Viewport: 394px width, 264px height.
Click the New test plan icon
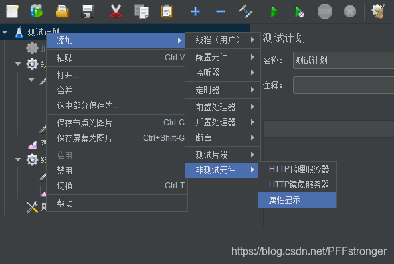pyautogui.click(x=13, y=11)
